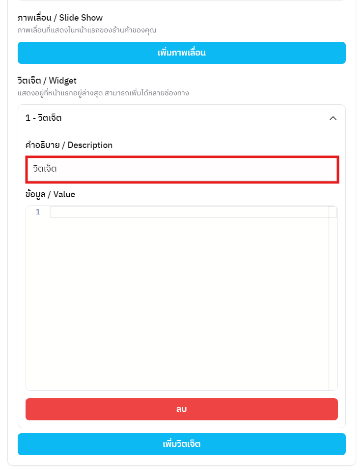Click the เพิ่มวิดเจ็ต add widget button
Screen dimensions: 363x470
(x=181, y=444)
